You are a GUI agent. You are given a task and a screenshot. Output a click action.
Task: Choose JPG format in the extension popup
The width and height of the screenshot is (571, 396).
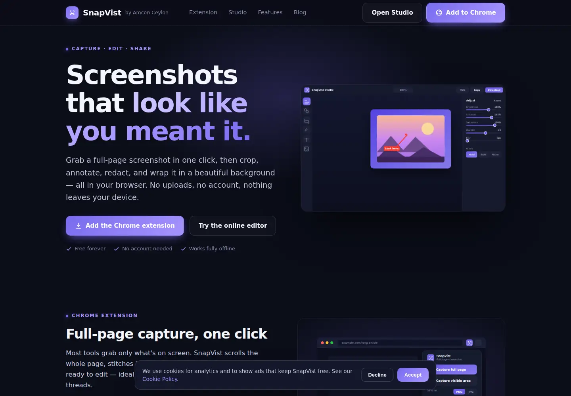coord(471,392)
